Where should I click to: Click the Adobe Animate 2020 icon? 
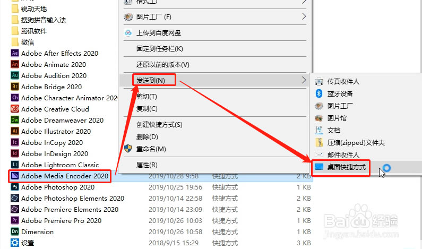[15, 64]
